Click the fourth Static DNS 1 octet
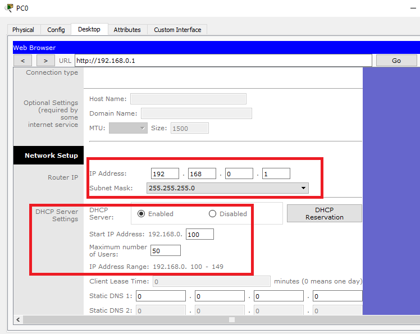Viewport: 420px width, 334px height. point(337,296)
